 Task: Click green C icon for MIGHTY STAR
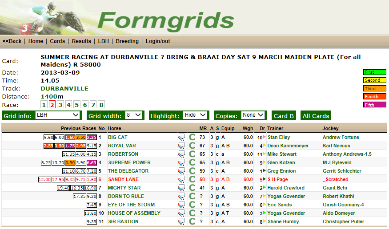(192, 188)
